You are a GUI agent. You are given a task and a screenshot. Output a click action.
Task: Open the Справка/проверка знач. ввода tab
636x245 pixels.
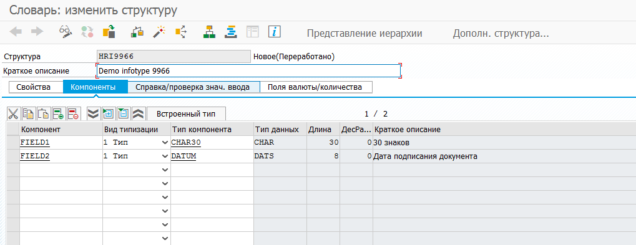192,87
